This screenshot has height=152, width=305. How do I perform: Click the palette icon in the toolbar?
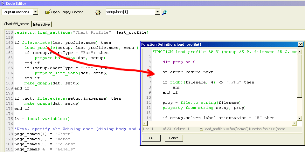[98, 12]
